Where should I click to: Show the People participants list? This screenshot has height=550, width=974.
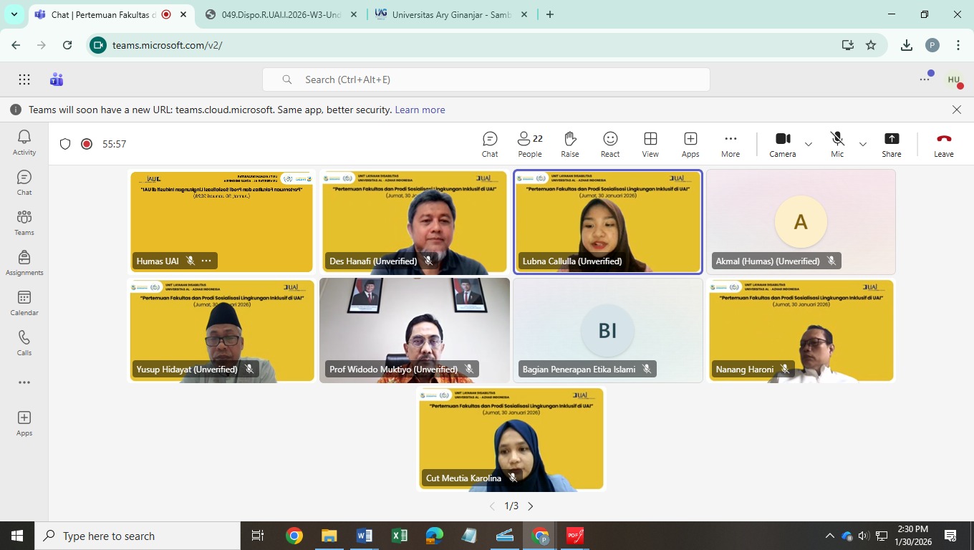pyautogui.click(x=530, y=144)
